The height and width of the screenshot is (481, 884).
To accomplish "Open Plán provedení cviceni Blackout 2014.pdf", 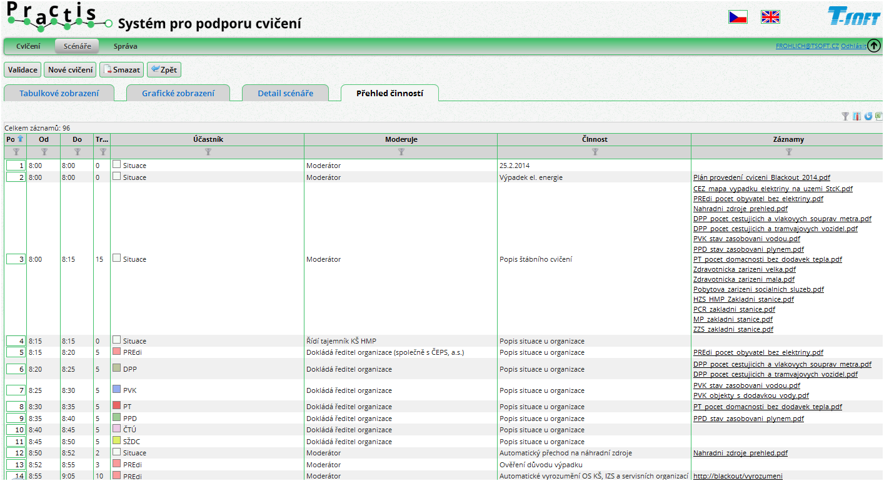I will click(762, 177).
